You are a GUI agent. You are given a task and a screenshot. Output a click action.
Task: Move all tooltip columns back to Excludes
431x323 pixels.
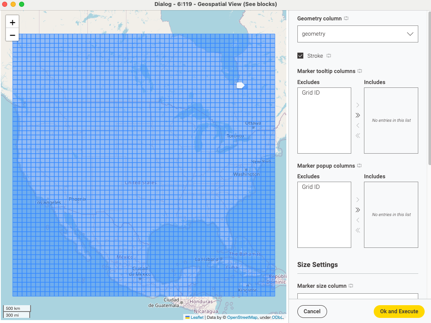tap(358, 136)
